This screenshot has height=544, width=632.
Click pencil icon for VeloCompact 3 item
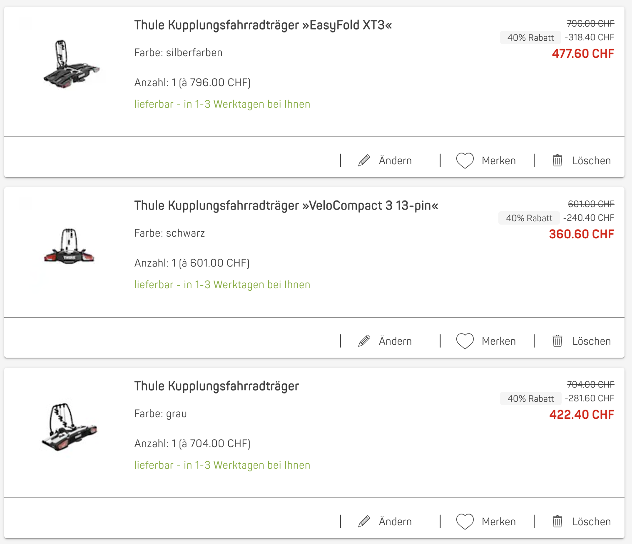(364, 341)
